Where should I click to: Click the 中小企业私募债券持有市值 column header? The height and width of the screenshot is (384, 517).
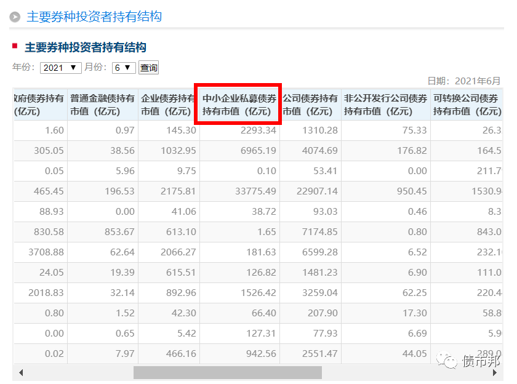(x=239, y=105)
